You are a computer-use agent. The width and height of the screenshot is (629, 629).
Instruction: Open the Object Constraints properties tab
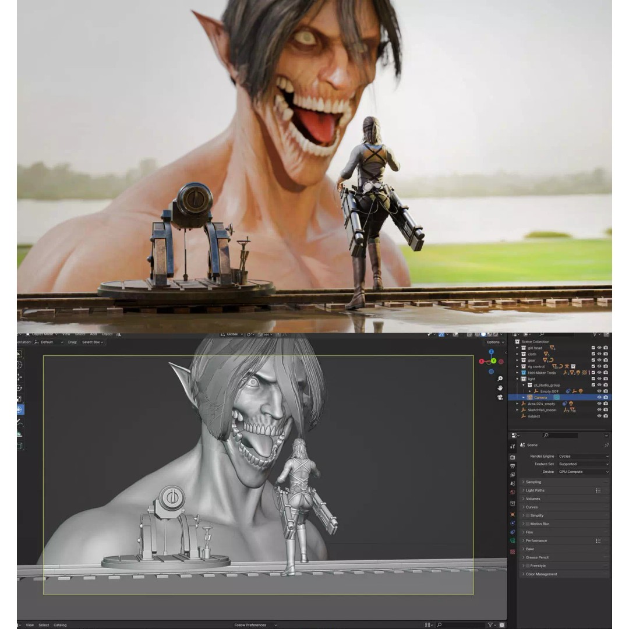[x=513, y=532]
